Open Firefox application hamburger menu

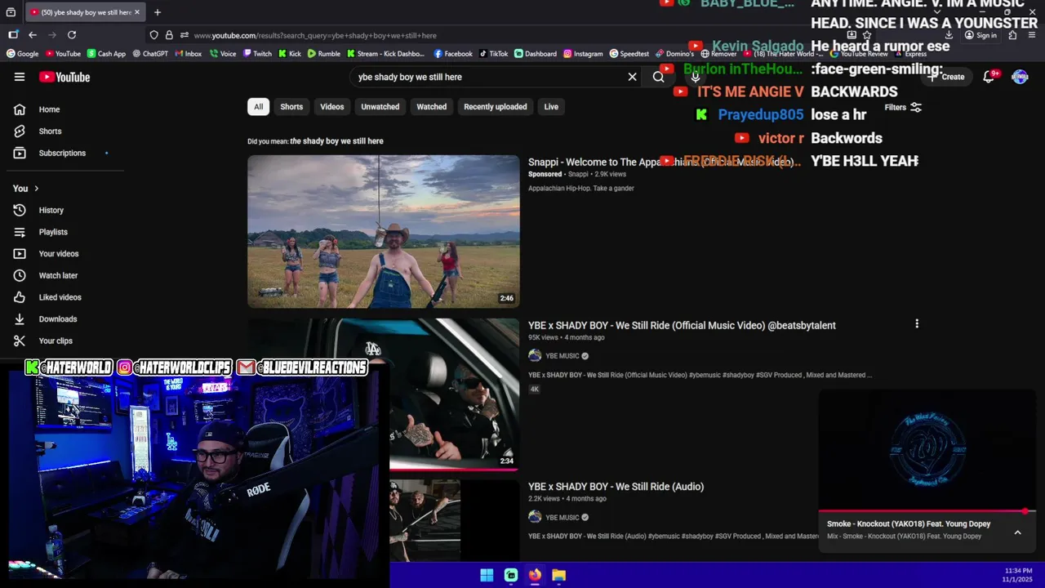[x=1033, y=35]
